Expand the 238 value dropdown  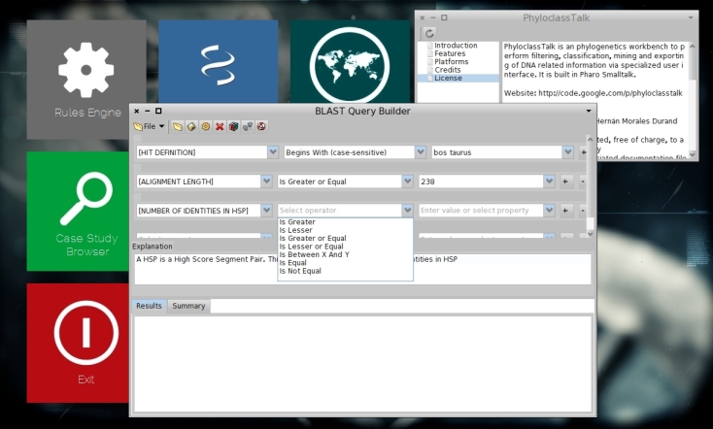tap(549, 181)
